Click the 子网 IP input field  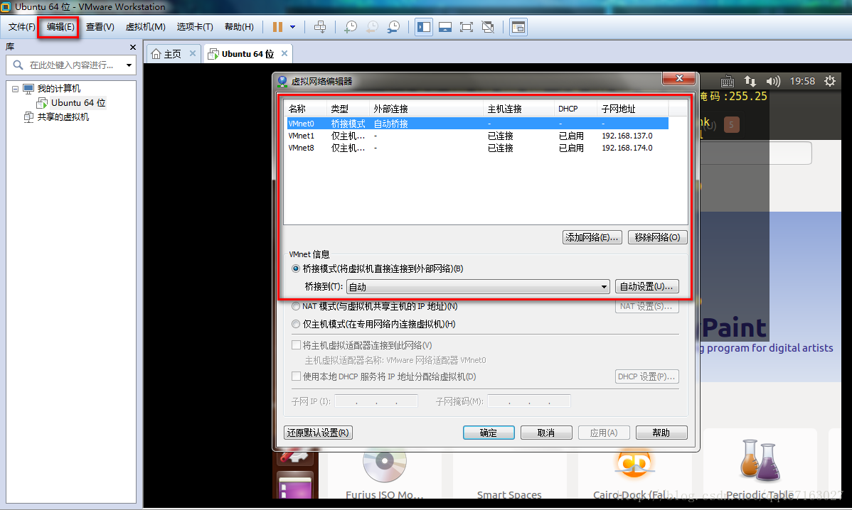(x=376, y=401)
